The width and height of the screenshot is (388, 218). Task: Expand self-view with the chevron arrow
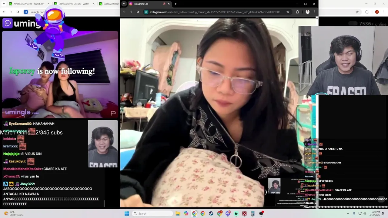(266, 192)
